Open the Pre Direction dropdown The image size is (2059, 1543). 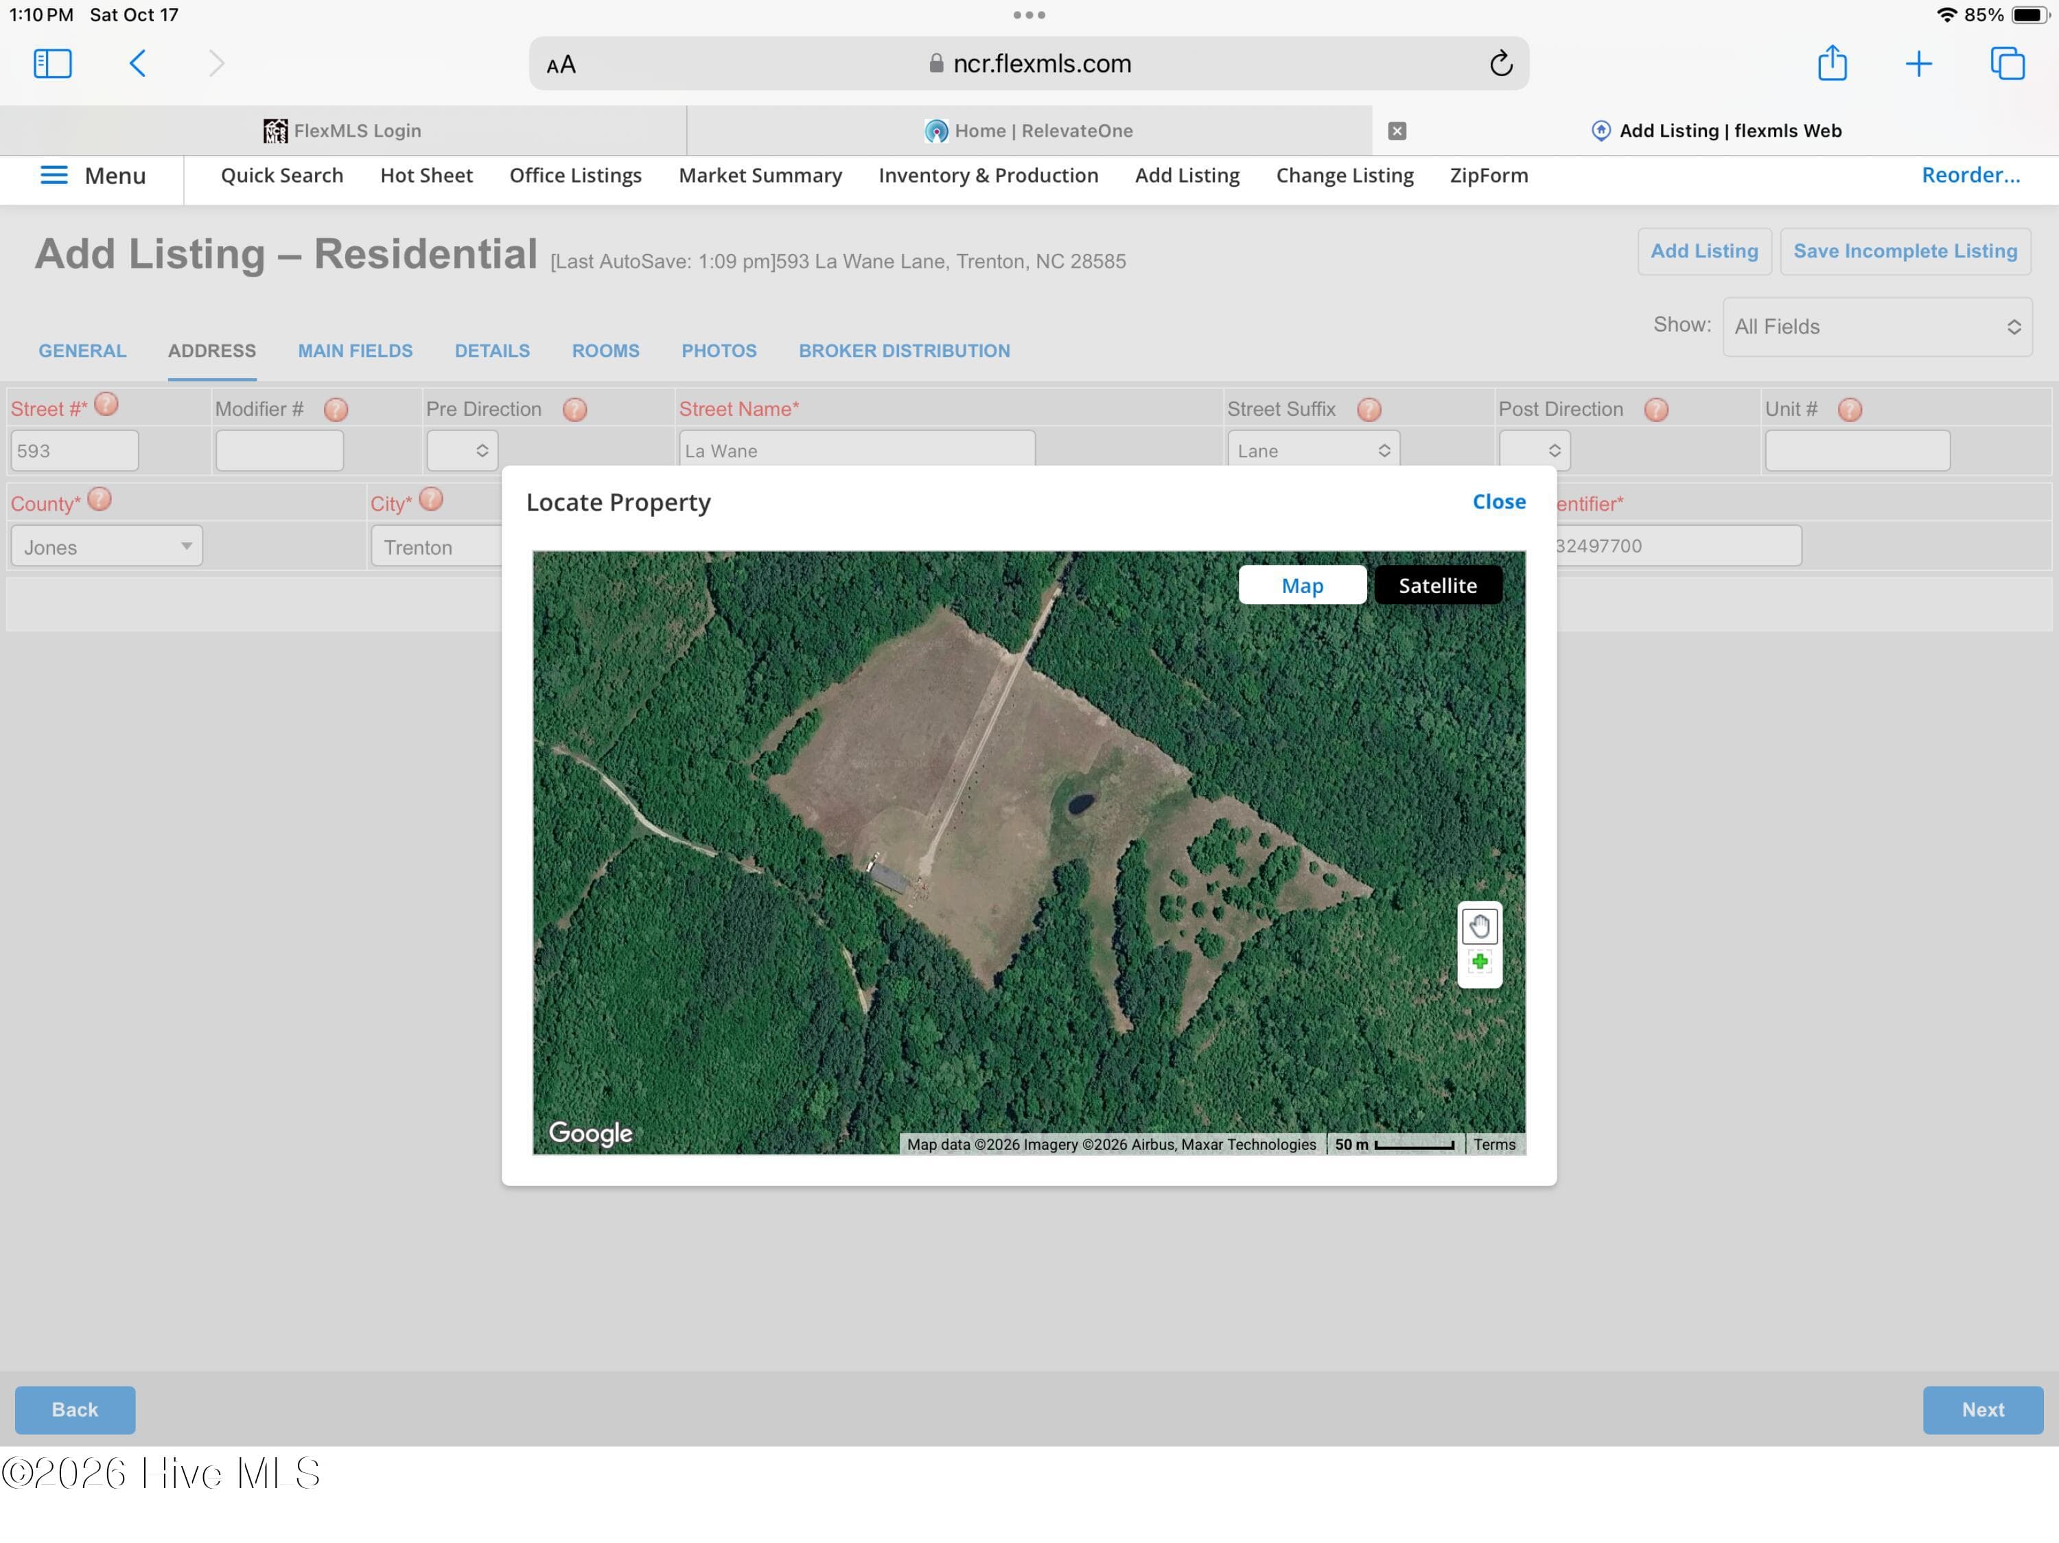[x=462, y=450]
